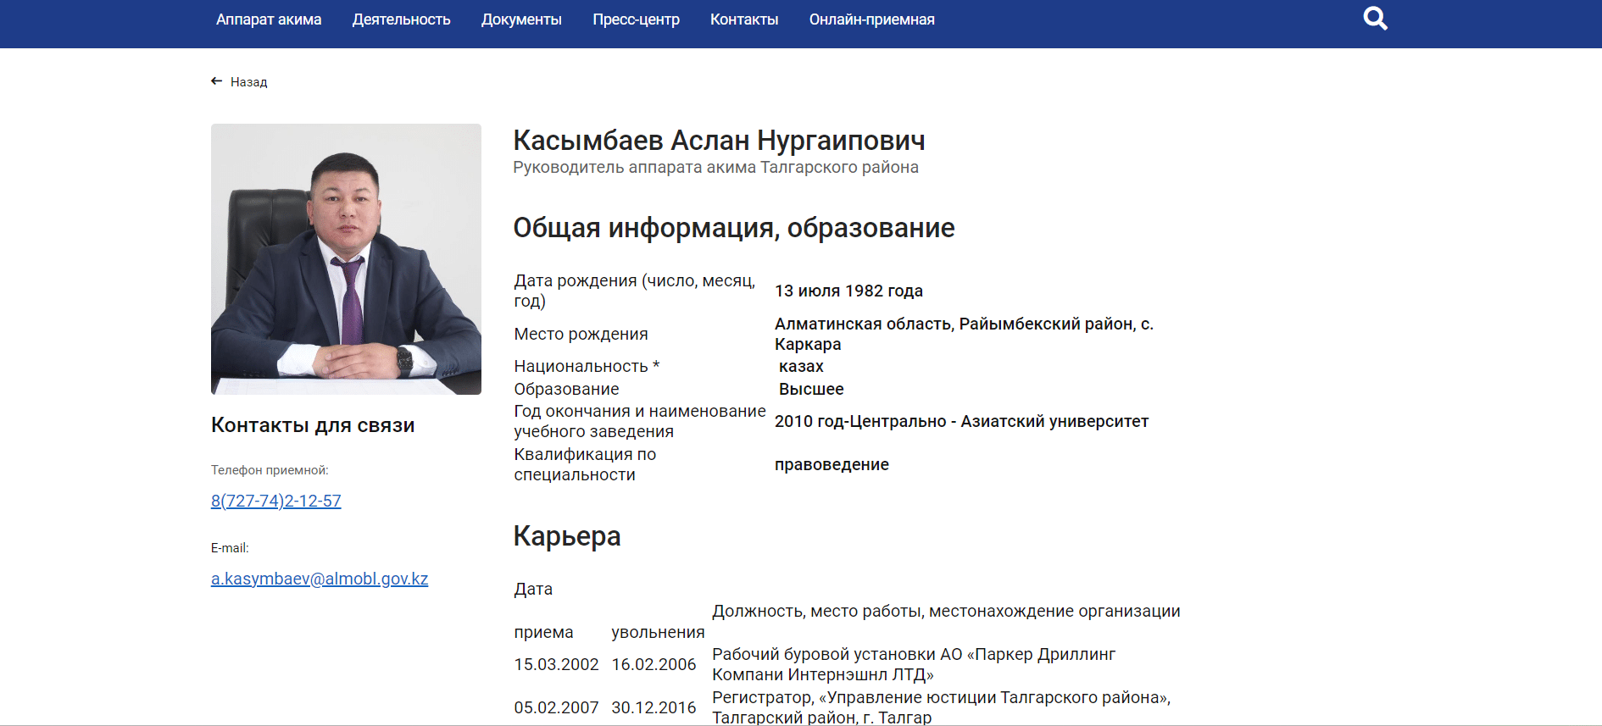Click the Карьера section heading
Image resolution: width=1602 pixels, height=726 pixels.
[x=567, y=536]
